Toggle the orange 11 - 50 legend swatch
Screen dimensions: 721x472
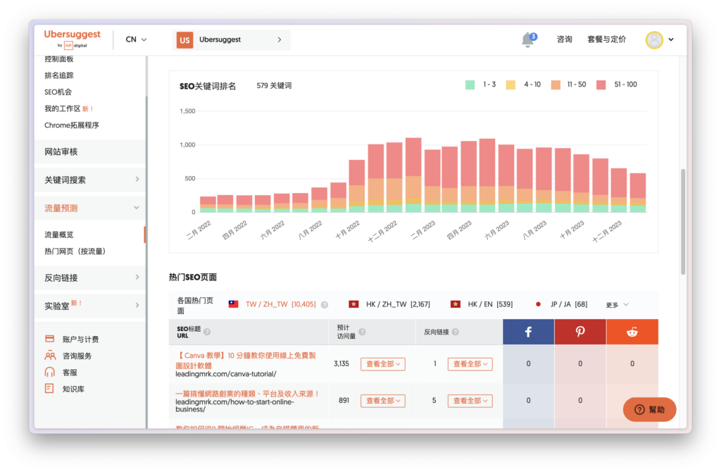(556, 85)
